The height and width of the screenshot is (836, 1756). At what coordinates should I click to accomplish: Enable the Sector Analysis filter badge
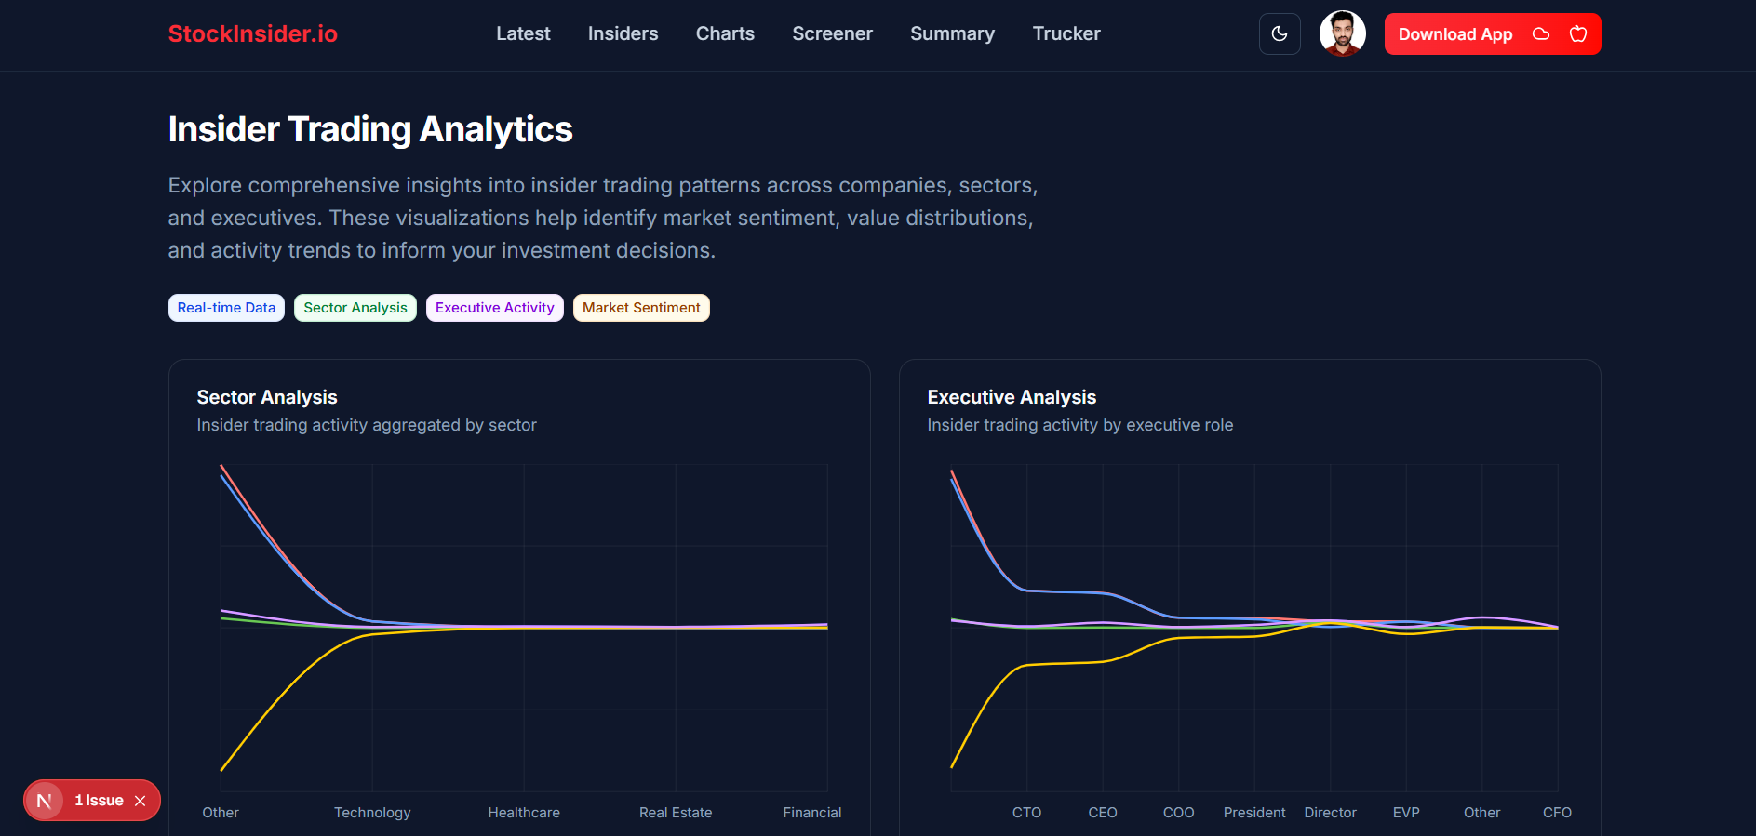click(355, 307)
